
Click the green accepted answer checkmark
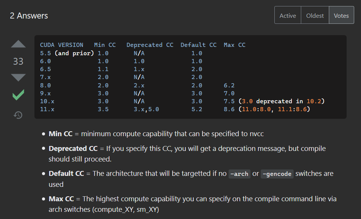tap(18, 95)
